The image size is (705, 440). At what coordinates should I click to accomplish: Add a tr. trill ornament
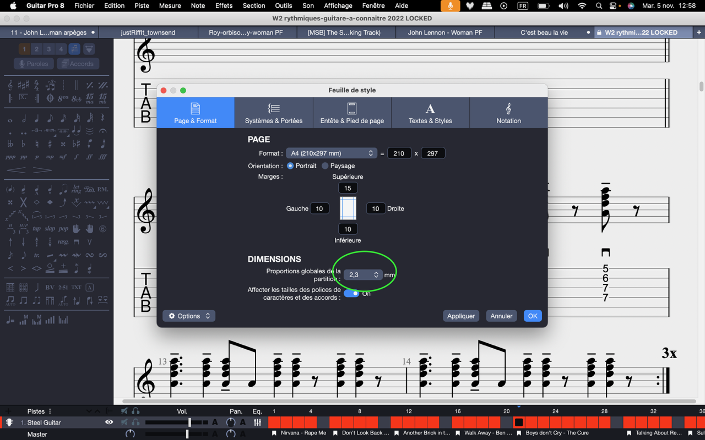[36, 255]
